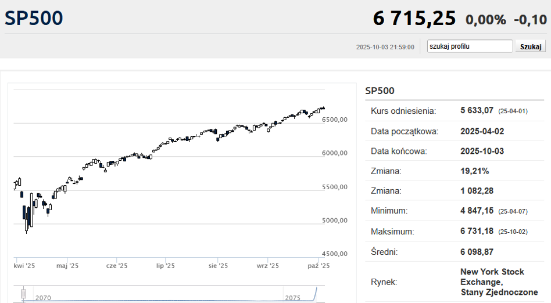Click the 2025-10-03 21:59:00 timestamp

[385, 47]
